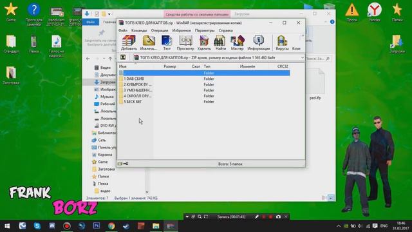Sort by the Изменён column header

247,66
